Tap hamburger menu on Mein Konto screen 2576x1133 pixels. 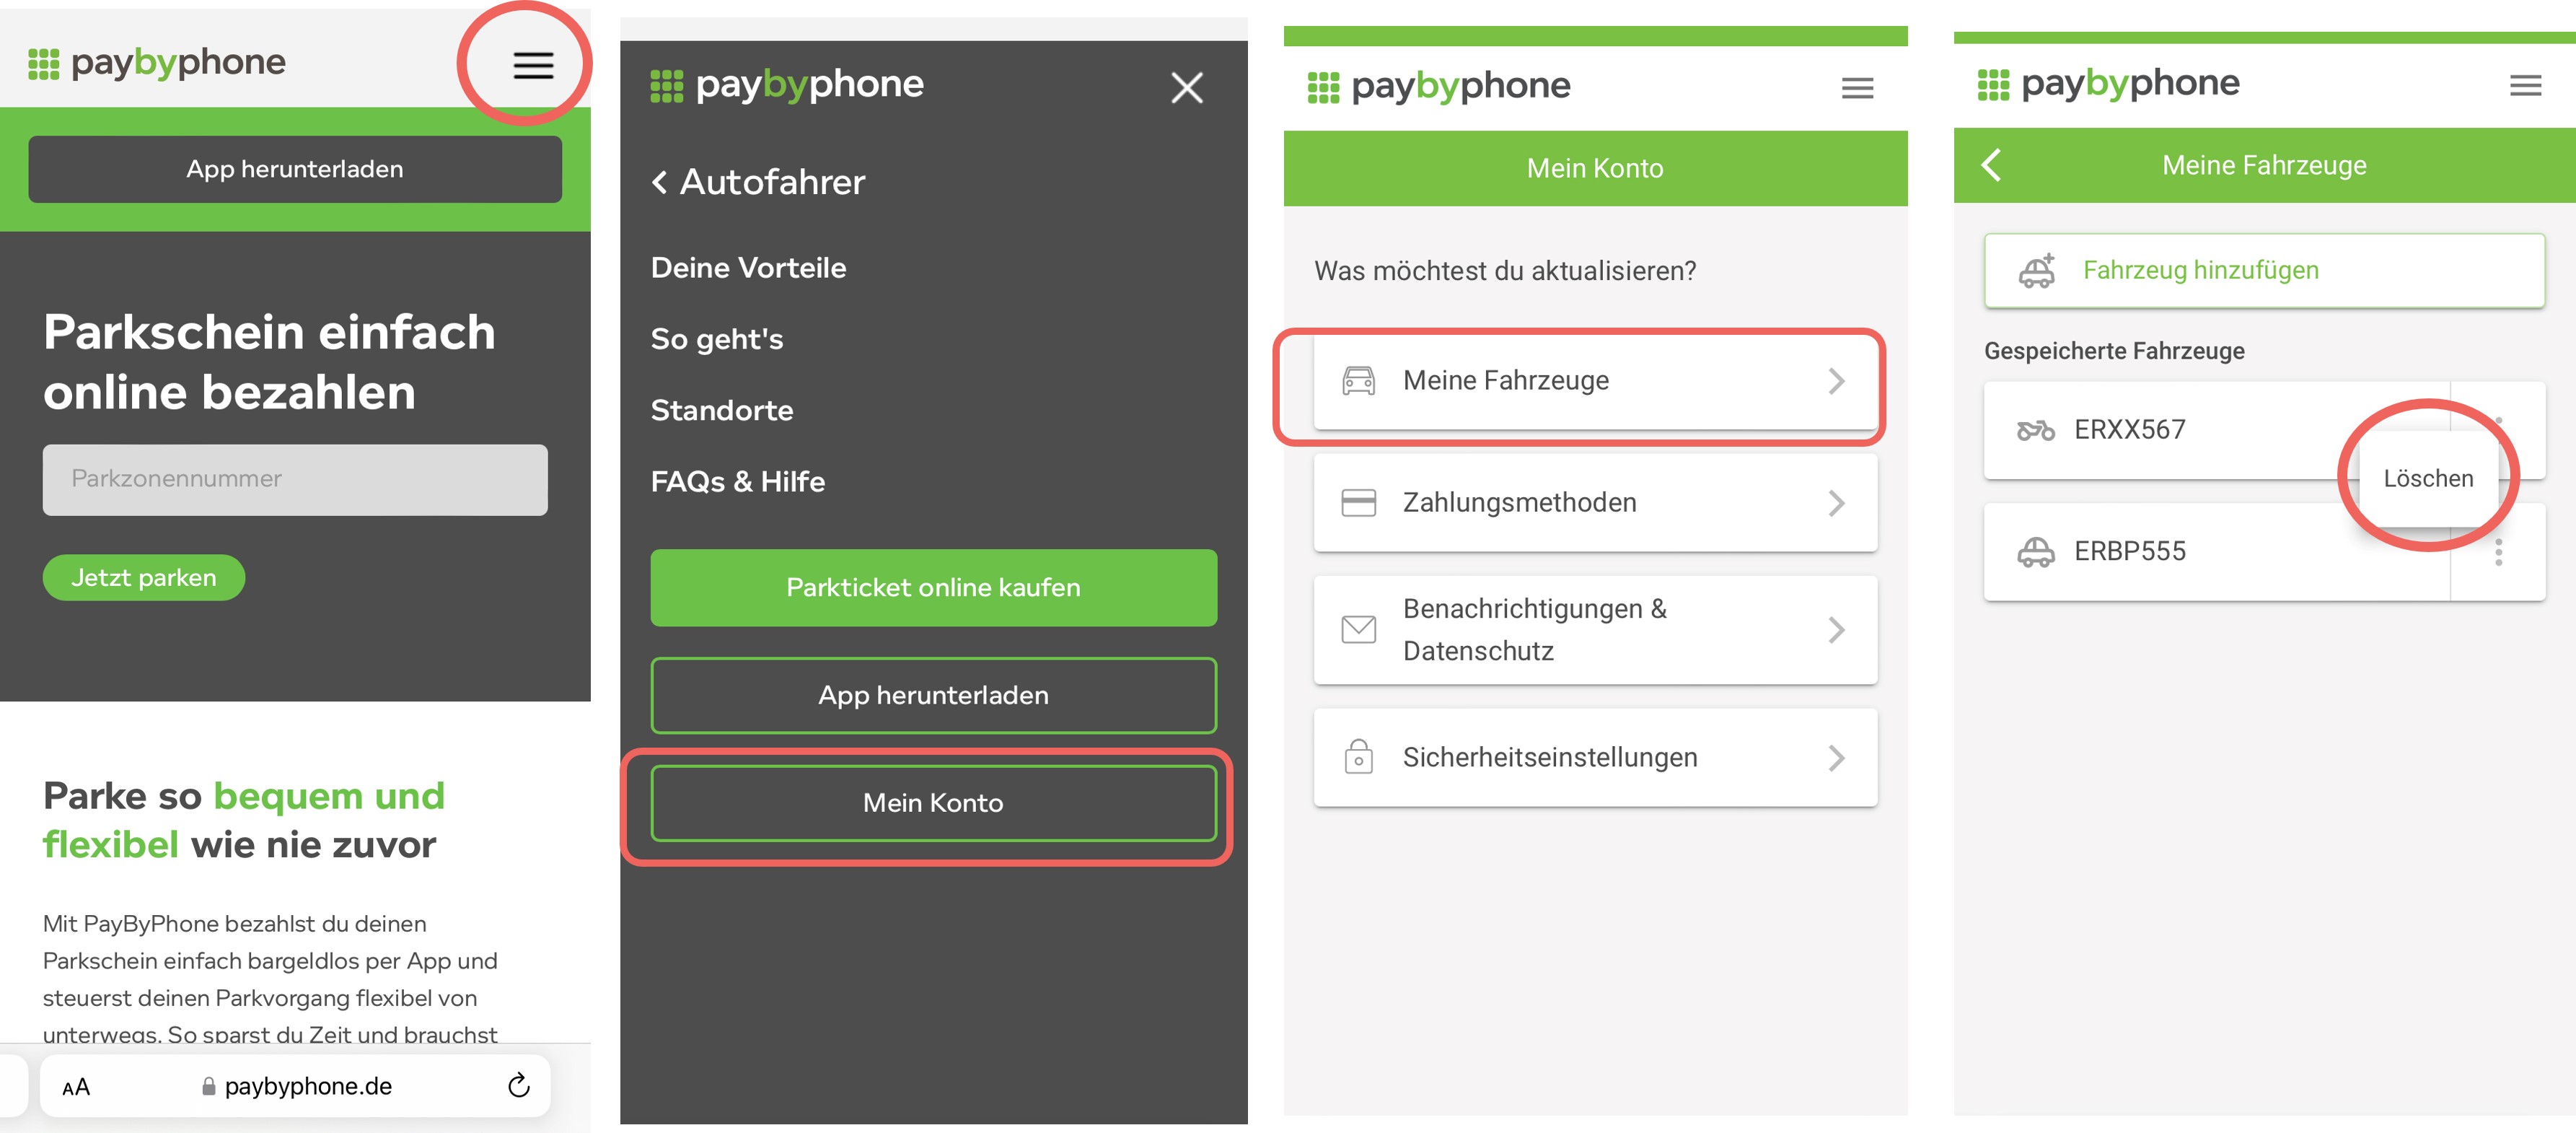(1857, 88)
